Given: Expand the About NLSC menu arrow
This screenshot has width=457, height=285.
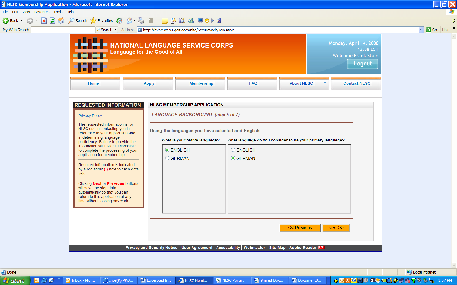Looking at the screenshot, I should pos(325,83).
